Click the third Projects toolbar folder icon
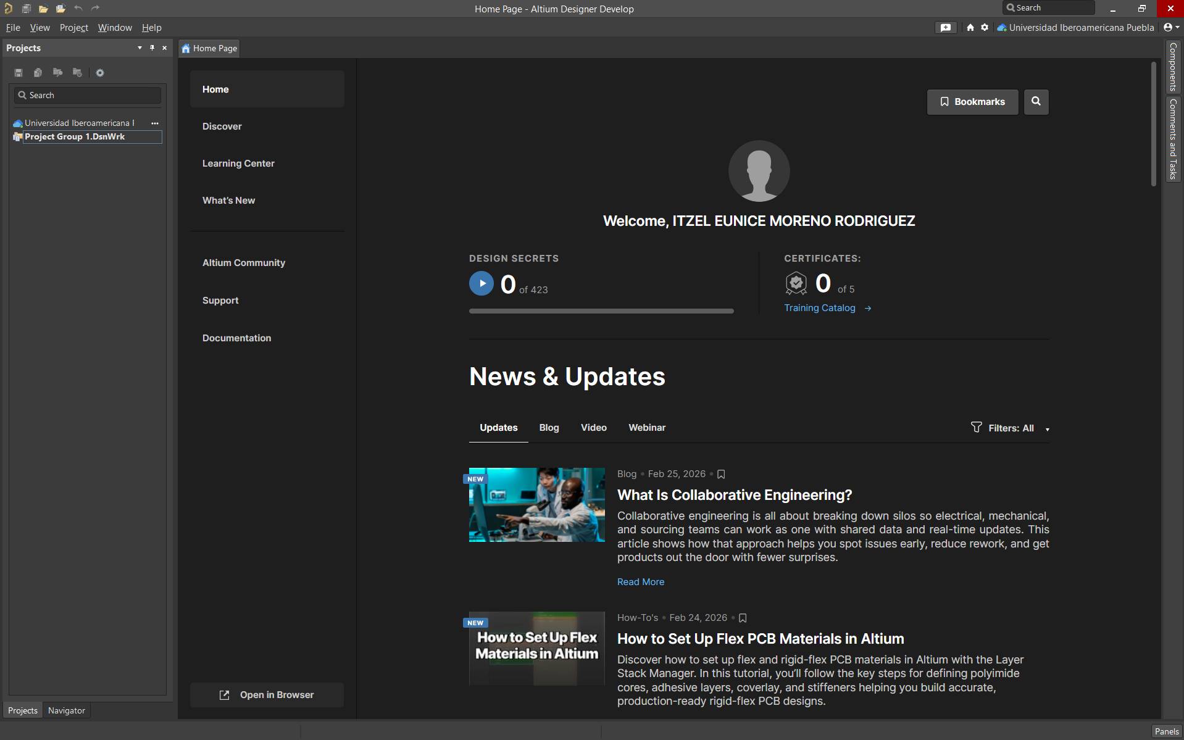The width and height of the screenshot is (1184, 740). (x=57, y=73)
